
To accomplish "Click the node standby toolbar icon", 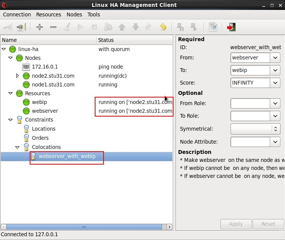I will pos(180,27).
